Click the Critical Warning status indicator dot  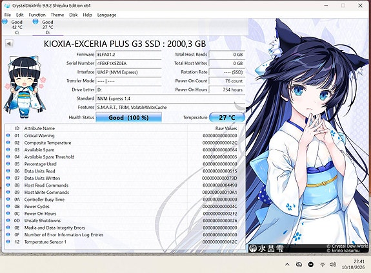pyautogui.click(x=8, y=136)
